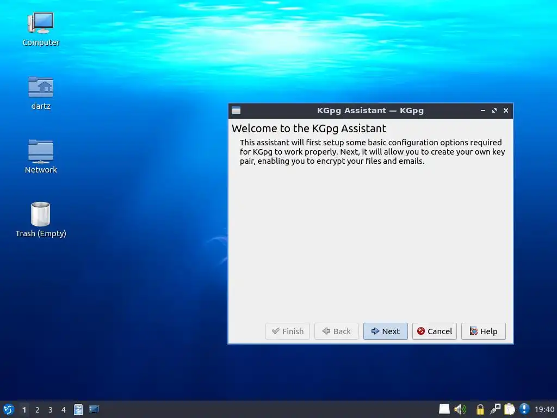Switch to virtual desktop 3
This screenshot has height=418, width=557.
tap(51, 410)
